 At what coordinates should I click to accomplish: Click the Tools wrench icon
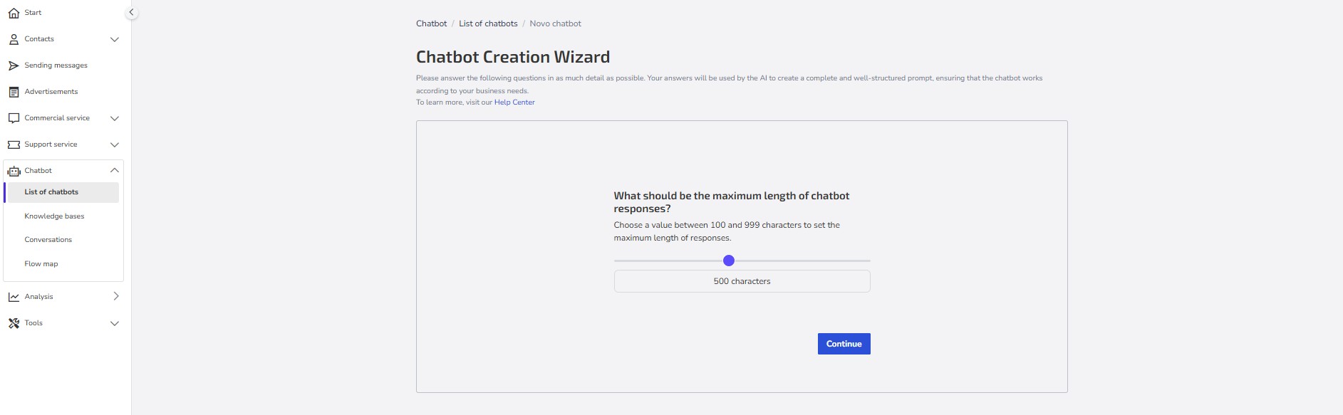(14, 323)
